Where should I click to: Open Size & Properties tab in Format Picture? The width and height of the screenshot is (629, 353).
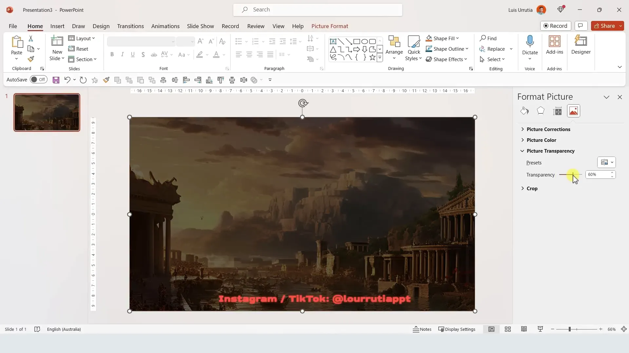pos(557,111)
